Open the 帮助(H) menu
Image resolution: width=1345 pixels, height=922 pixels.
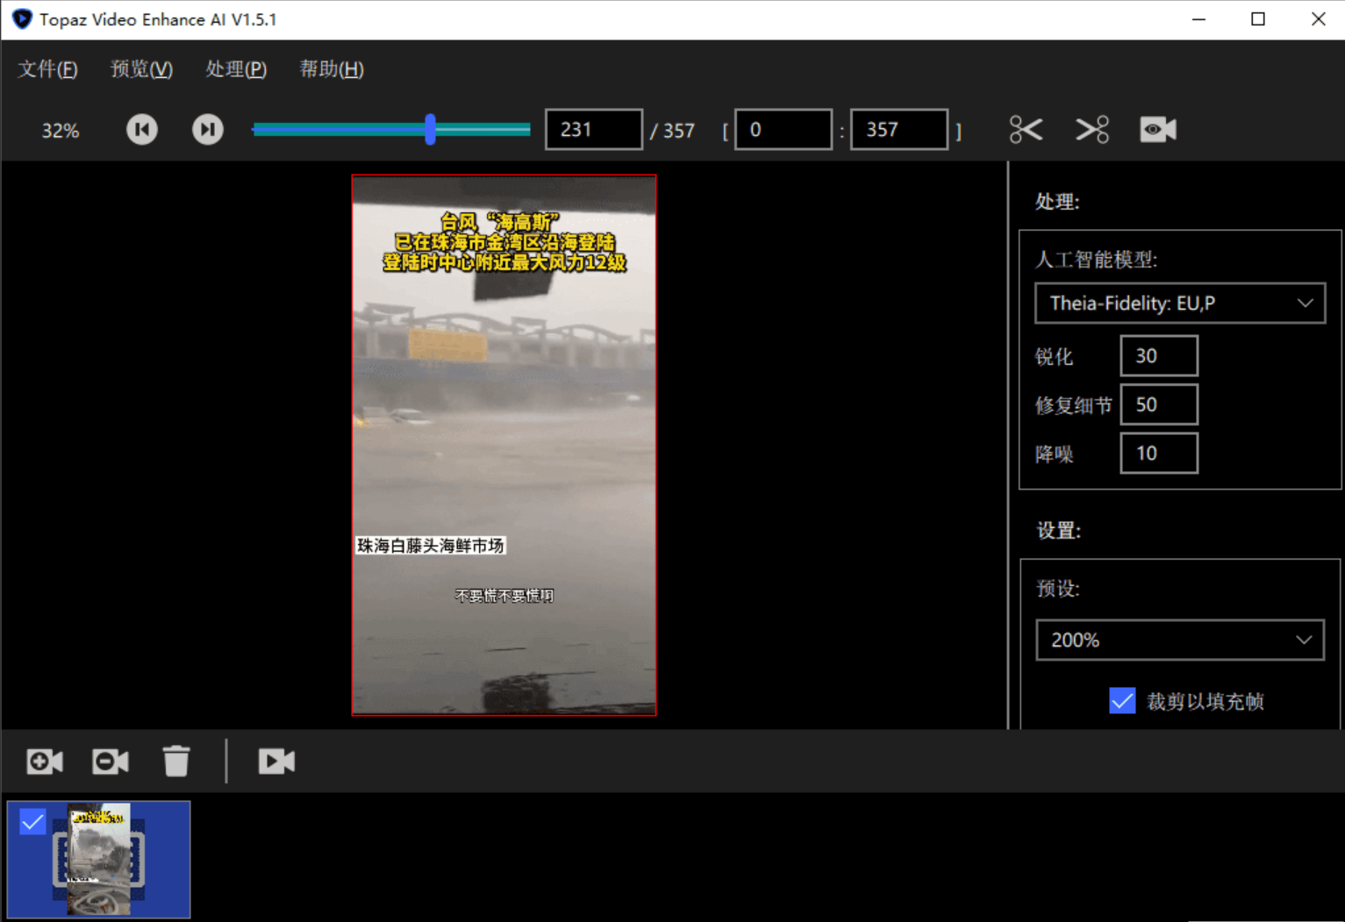tap(332, 69)
